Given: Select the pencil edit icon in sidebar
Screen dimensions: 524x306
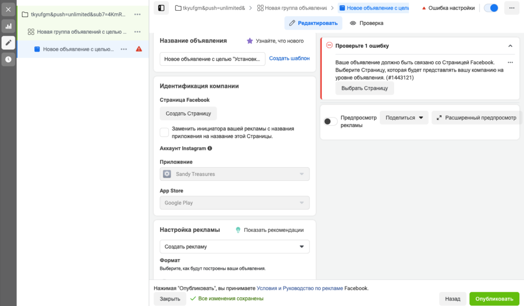Looking at the screenshot, I should coord(8,43).
